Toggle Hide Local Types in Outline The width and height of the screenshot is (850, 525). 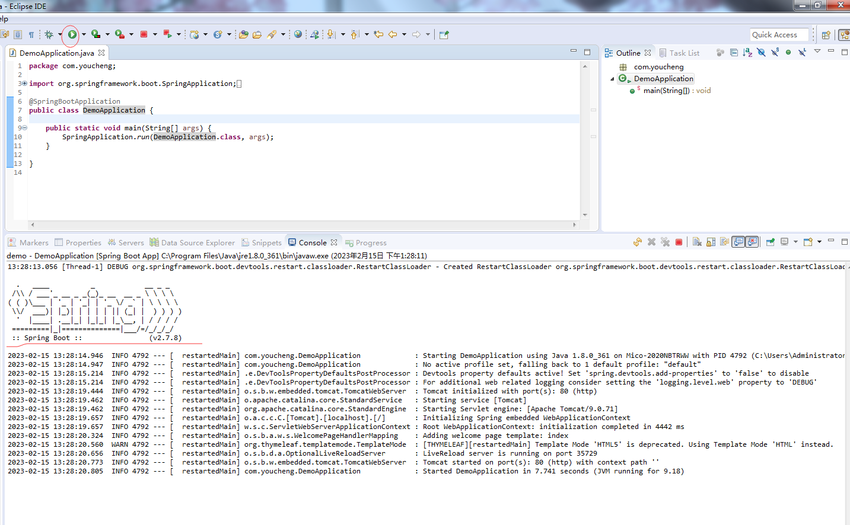(x=802, y=52)
